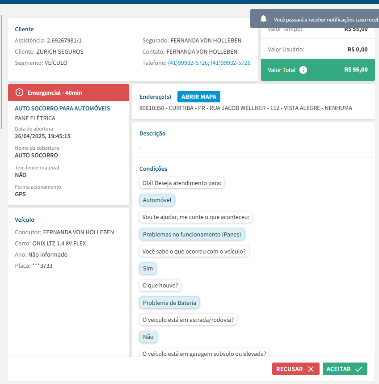Click the Problema de Bateria chip

(x=169, y=303)
